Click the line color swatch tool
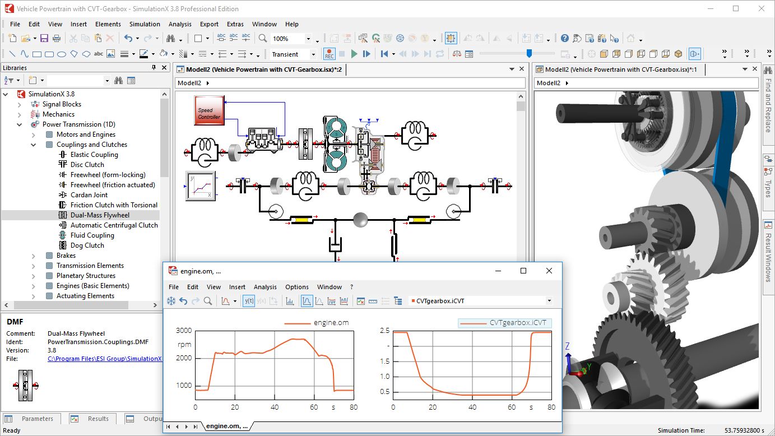Viewport: 775px width, 436px height. click(143, 54)
